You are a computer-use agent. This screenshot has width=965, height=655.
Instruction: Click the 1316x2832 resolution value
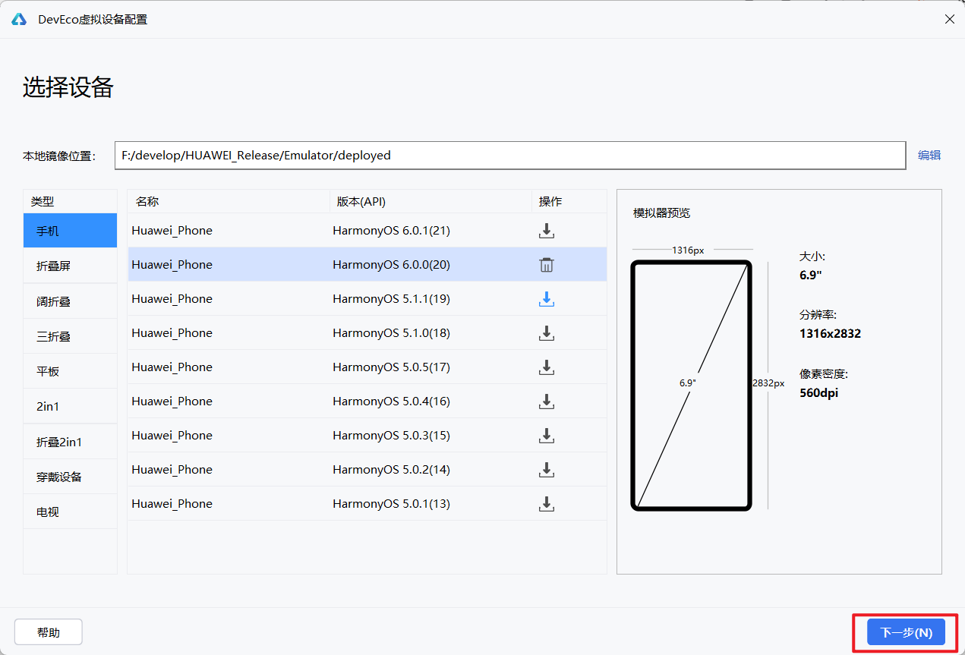(830, 334)
